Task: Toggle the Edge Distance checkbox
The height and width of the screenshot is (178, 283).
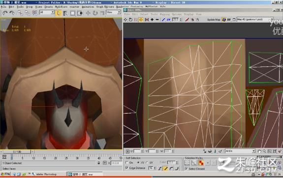Action: 127,168
